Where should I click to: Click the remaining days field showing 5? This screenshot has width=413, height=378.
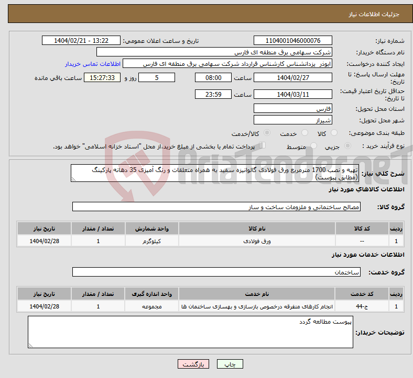pos(157,77)
